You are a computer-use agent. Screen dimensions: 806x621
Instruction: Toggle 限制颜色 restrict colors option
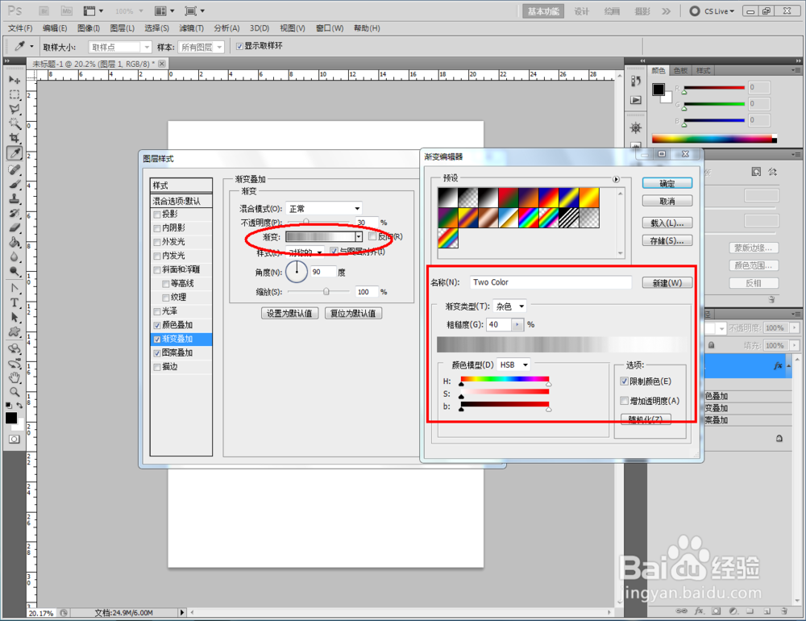point(624,381)
